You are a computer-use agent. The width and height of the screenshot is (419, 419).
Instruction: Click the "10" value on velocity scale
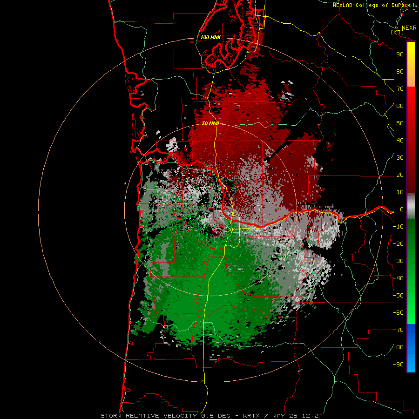[x=400, y=192]
